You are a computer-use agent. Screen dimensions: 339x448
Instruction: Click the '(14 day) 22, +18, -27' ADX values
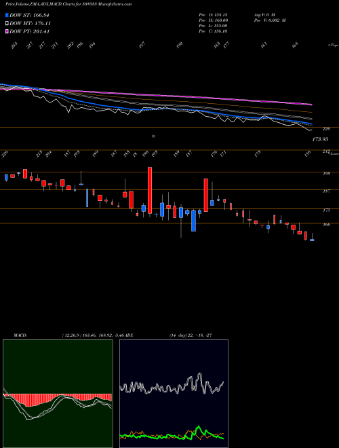[191, 335]
